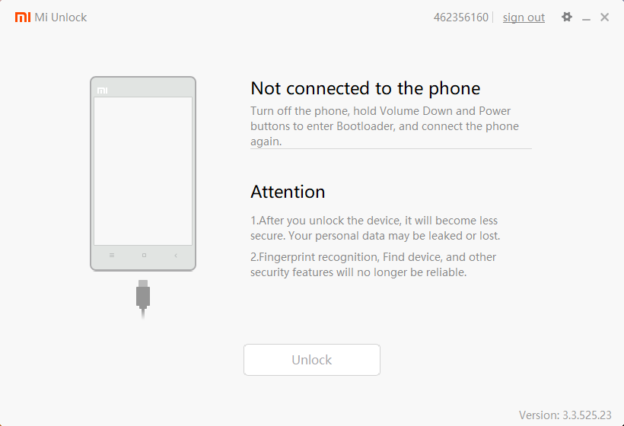The height and width of the screenshot is (426, 624).
Task: Open settings via the gear icon
Action: pyautogui.click(x=567, y=17)
